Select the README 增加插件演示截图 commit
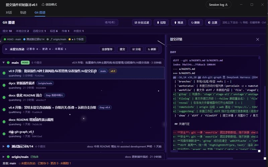 click(82, 122)
